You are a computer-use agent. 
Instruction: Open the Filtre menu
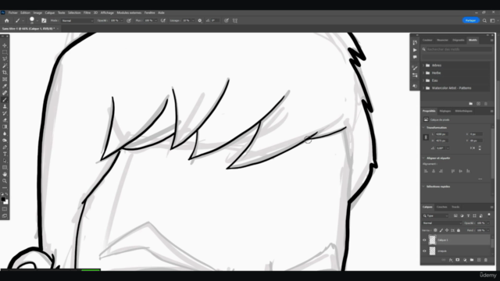[x=87, y=12]
